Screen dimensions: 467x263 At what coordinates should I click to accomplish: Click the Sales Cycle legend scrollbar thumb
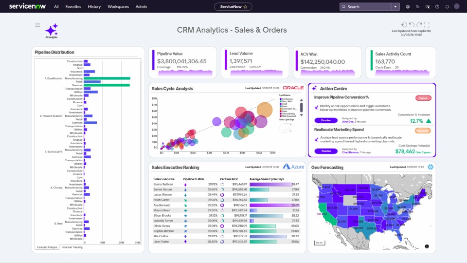coord(302,107)
